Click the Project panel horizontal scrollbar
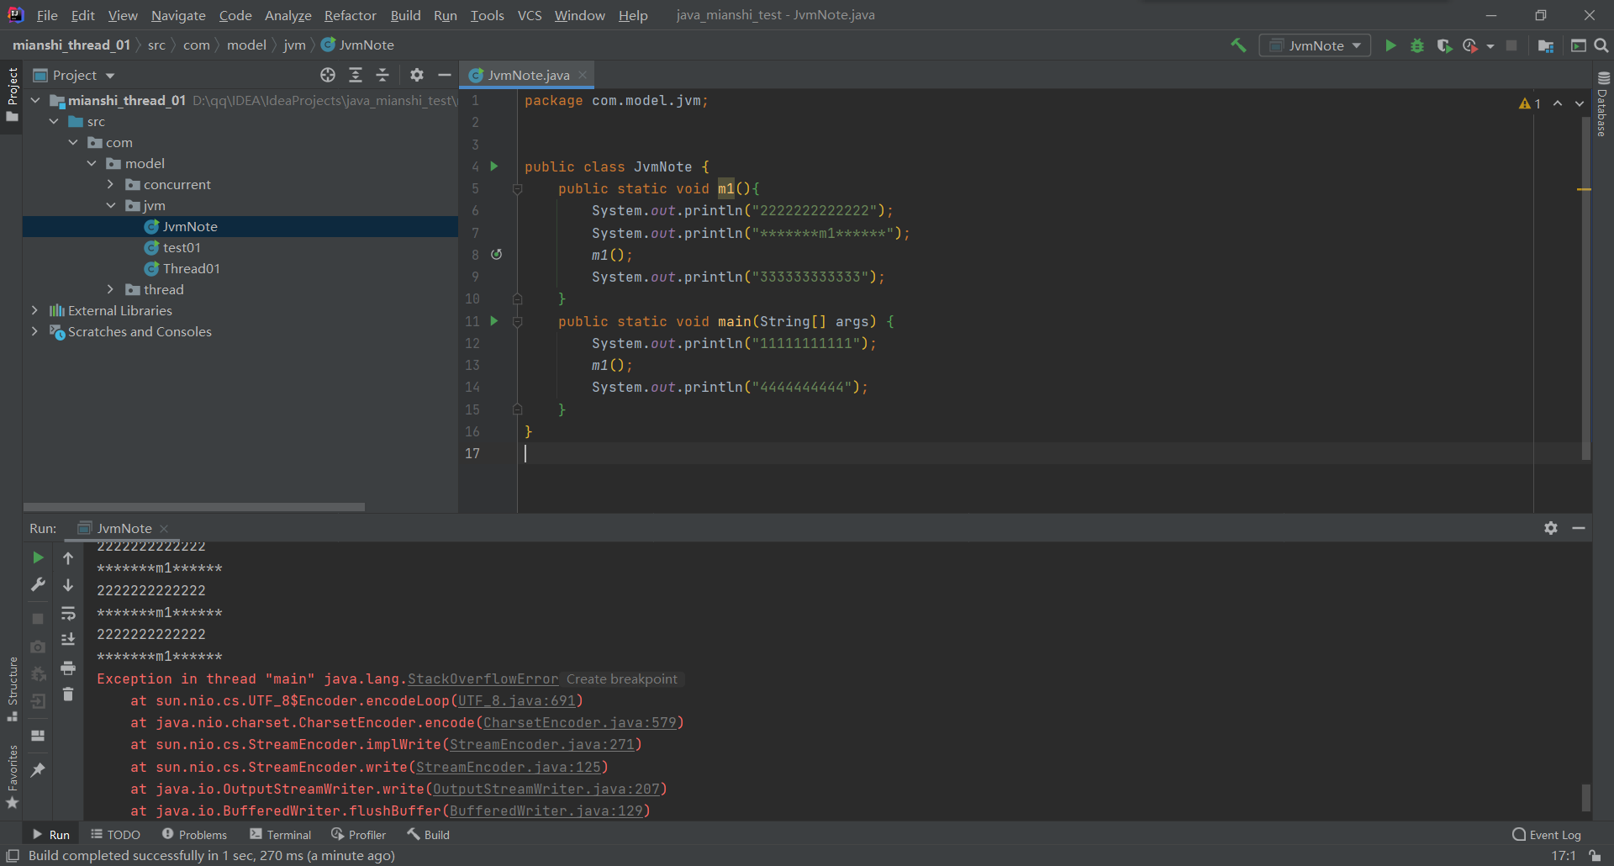The width and height of the screenshot is (1614, 866). tap(194, 507)
